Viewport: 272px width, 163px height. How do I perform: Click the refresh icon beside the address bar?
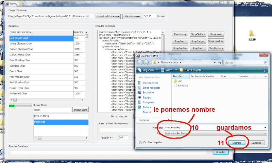220,62
